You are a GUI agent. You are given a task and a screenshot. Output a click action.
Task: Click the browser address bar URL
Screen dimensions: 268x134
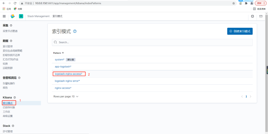coord(68,3)
